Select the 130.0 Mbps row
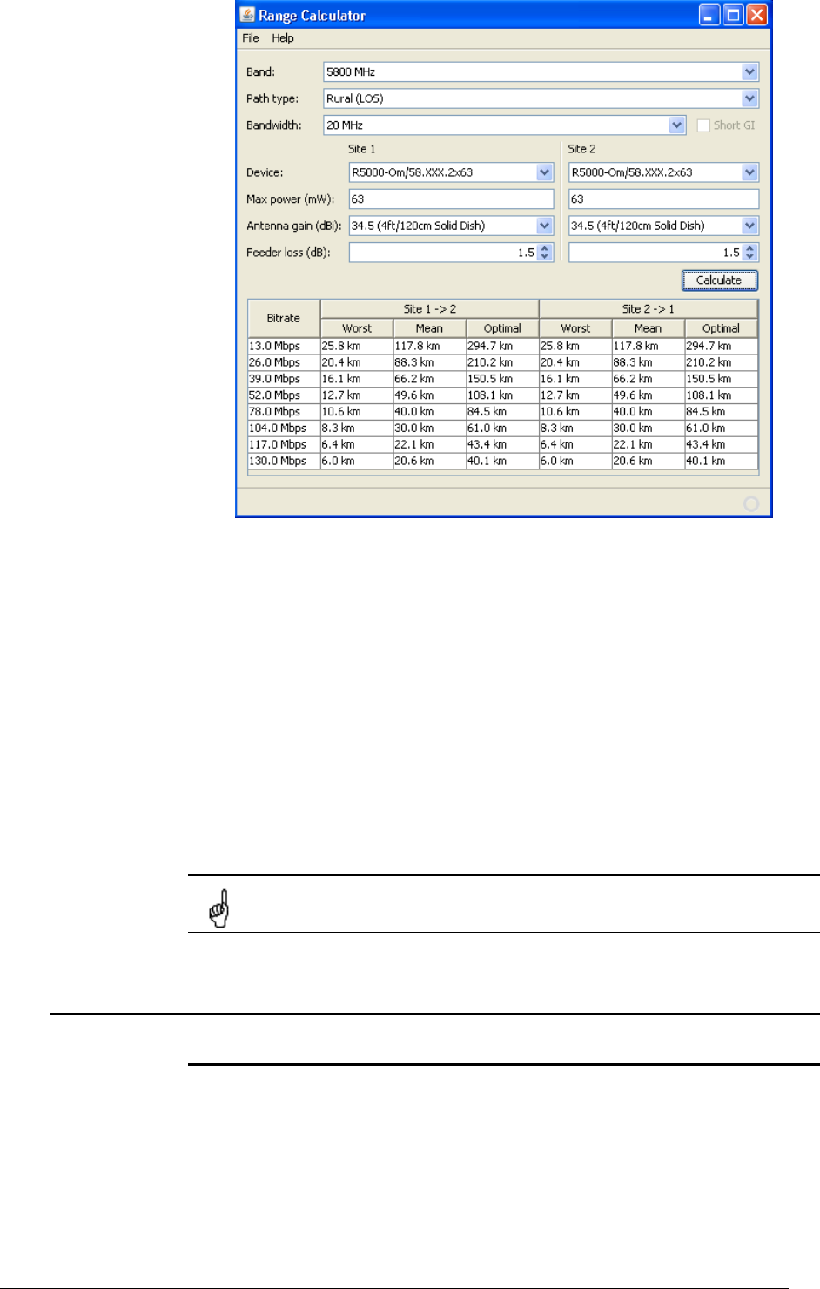Viewport: 820px width, 1289px height. [503, 462]
